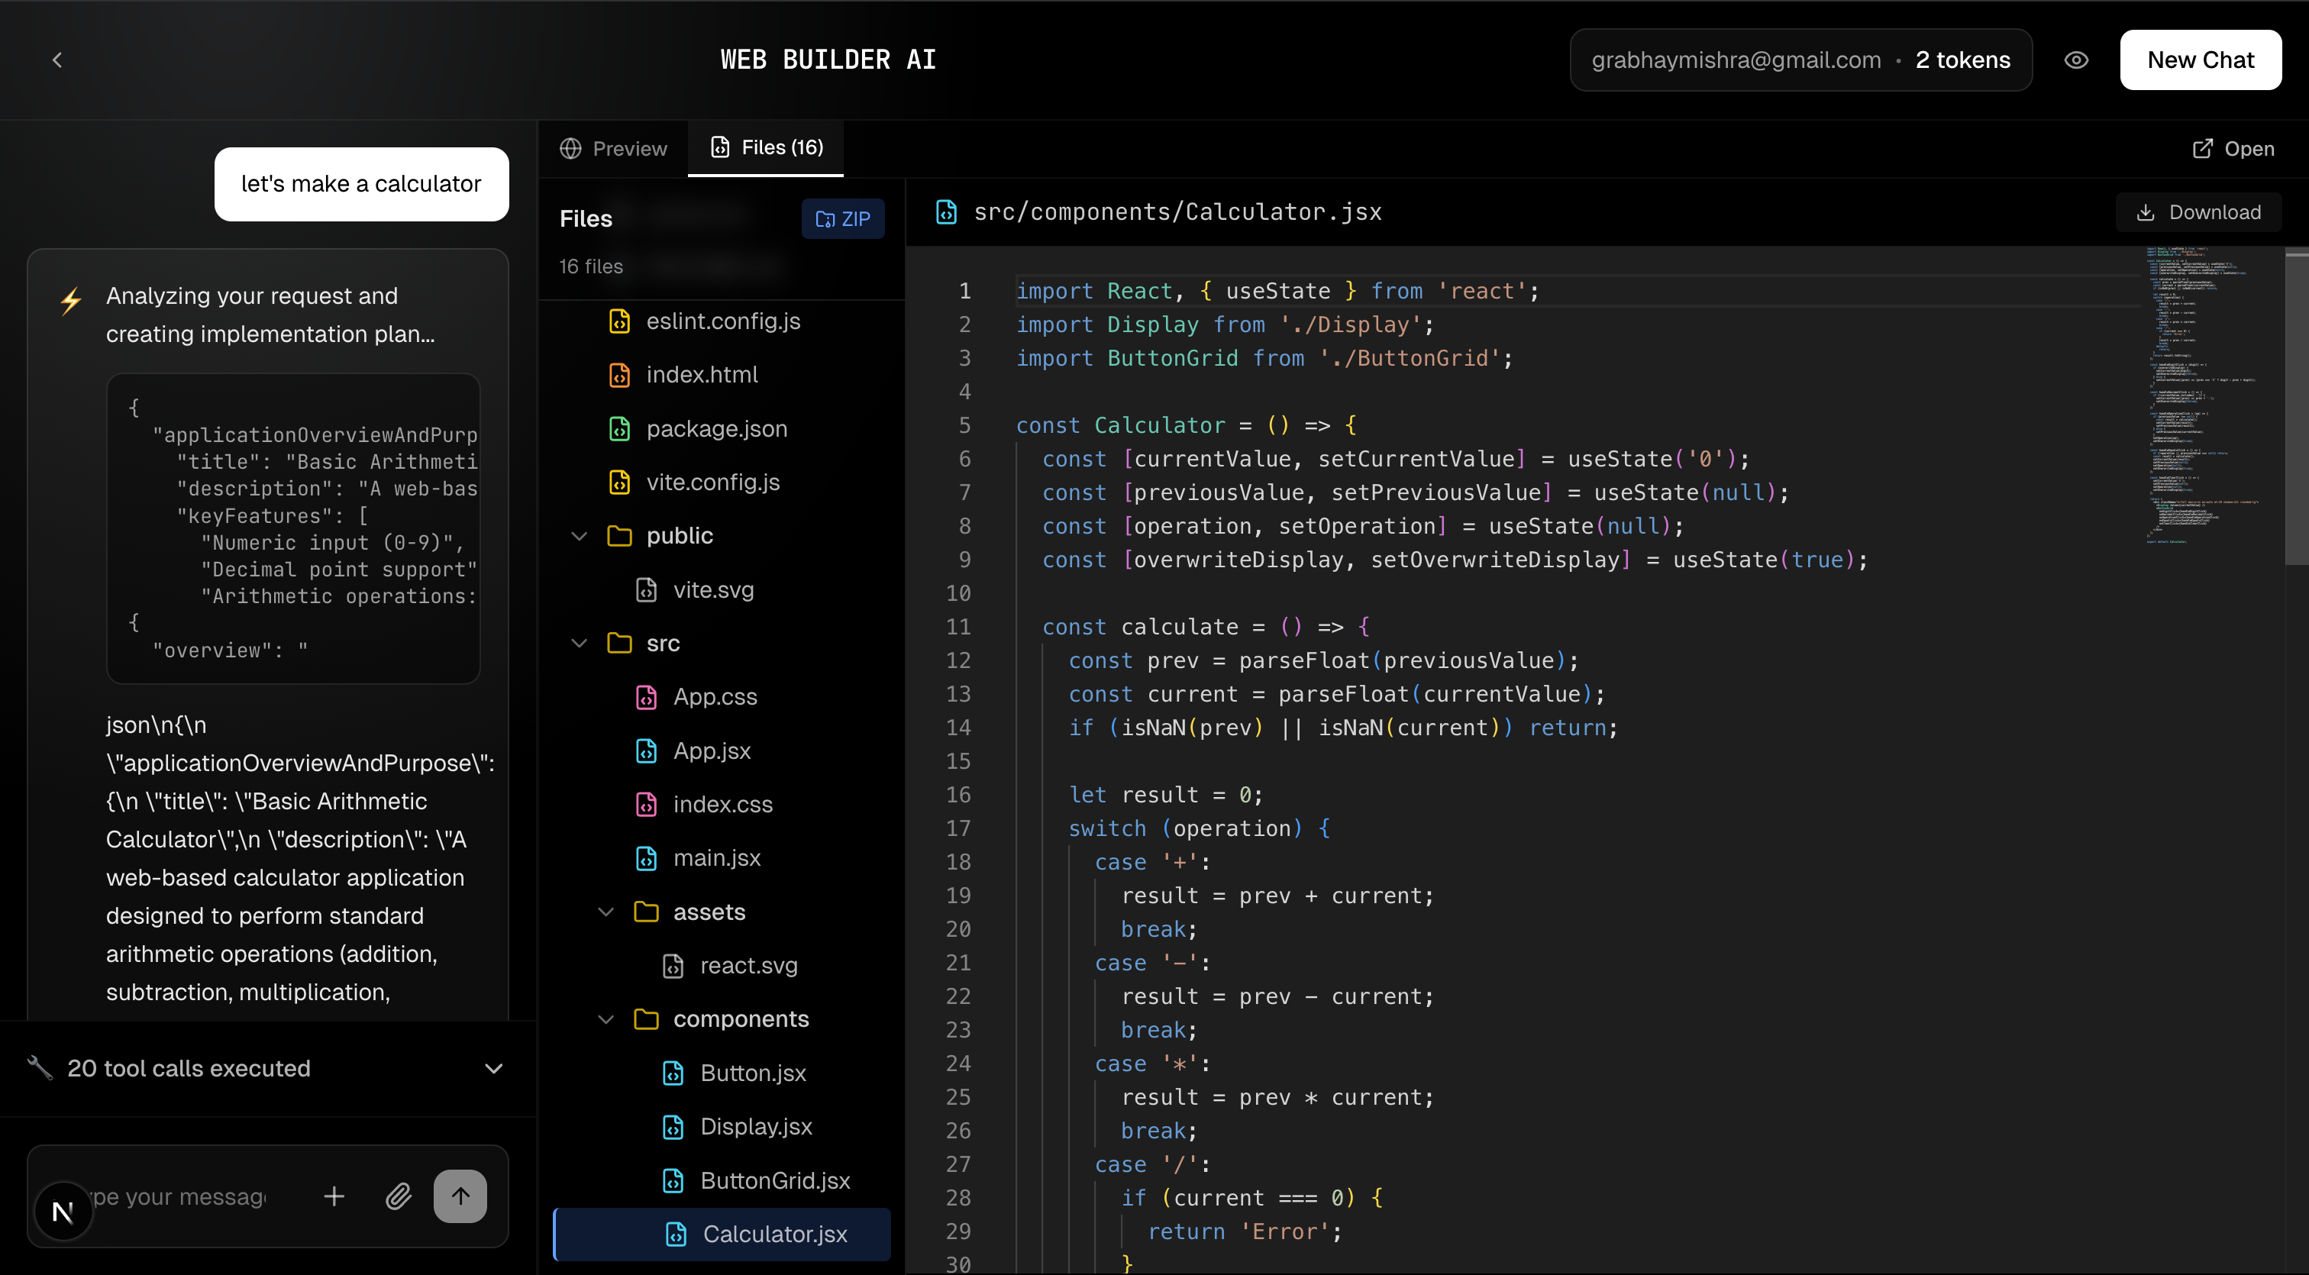This screenshot has height=1275, width=2309.
Task: Collapse the components folder
Action: pyautogui.click(x=606, y=1018)
